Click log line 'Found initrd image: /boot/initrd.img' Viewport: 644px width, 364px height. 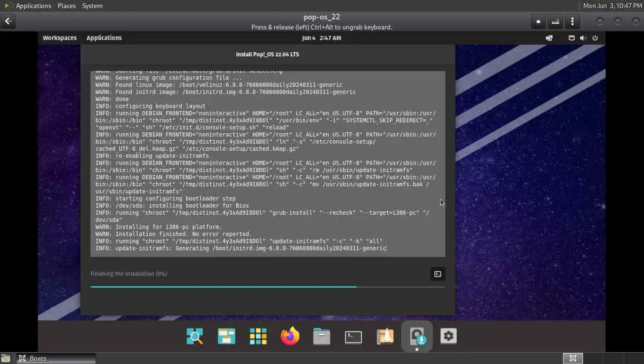pos(235,92)
